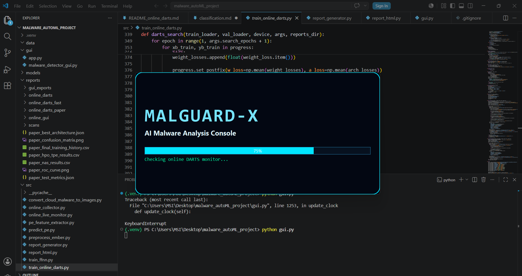Viewport: 522px width, 276px height.
Task: Open Explorer views and more actions menu
Action: tap(110, 18)
